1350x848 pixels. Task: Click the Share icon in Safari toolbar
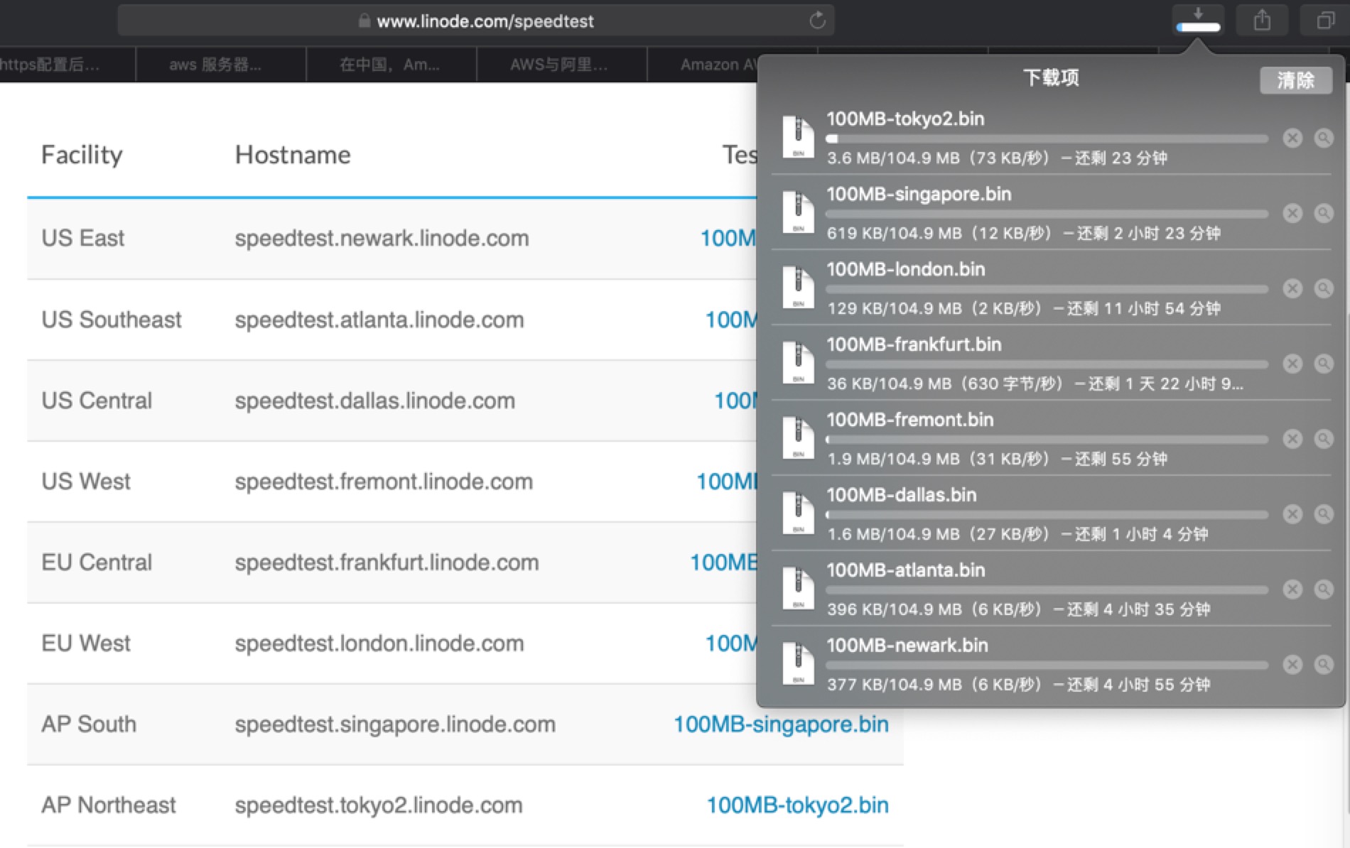click(1262, 20)
